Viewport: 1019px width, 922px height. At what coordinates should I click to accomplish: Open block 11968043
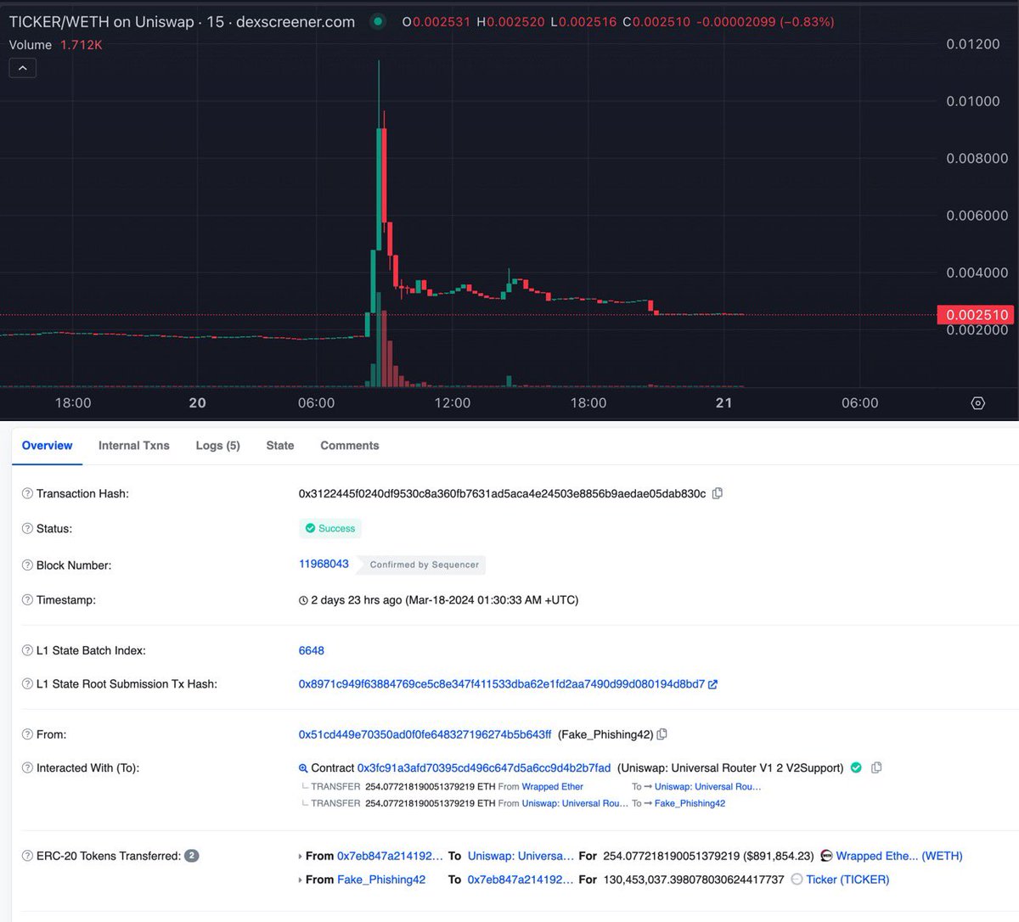(x=323, y=565)
